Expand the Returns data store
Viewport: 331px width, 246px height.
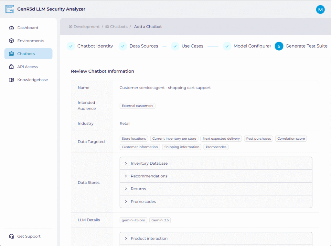coord(138,189)
